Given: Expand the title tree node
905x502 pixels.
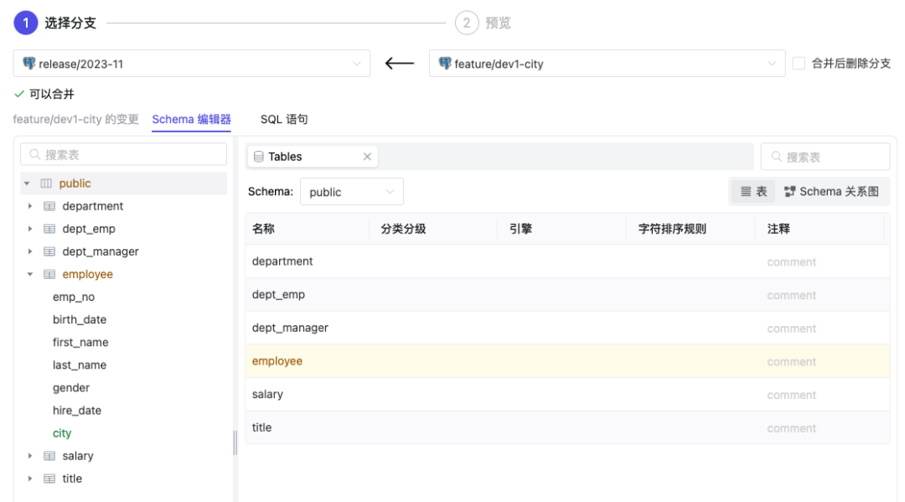Looking at the screenshot, I should tap(30, 479).
